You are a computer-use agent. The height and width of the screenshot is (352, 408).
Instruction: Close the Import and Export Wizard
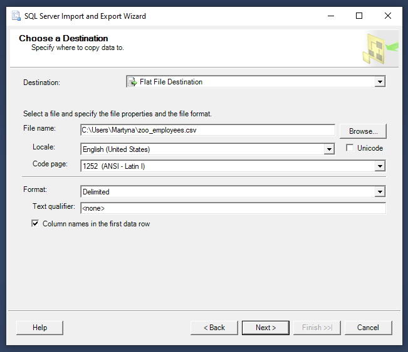coord(388,16)
